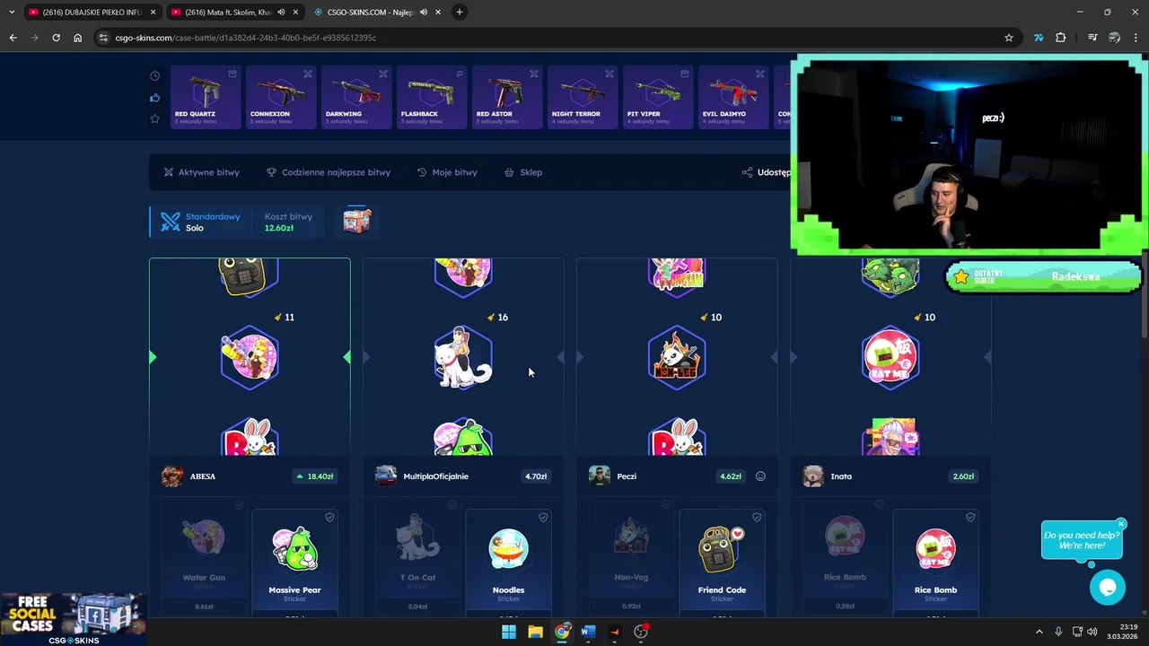The image size is (1149, 646).
Task: Open the RED ASTOR drop card
Action: (507, 97)
